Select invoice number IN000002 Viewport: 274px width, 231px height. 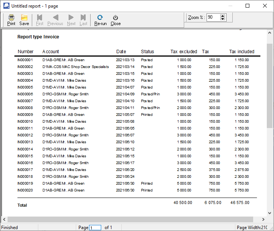pyautogui.click(x=25, y=67)
